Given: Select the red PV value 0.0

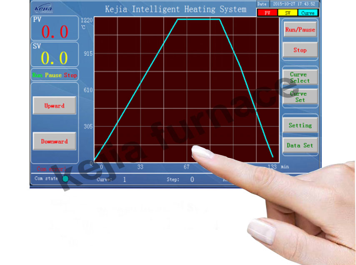Looking at the screenshot, I should pyautogui.click(x=55, y=31).
